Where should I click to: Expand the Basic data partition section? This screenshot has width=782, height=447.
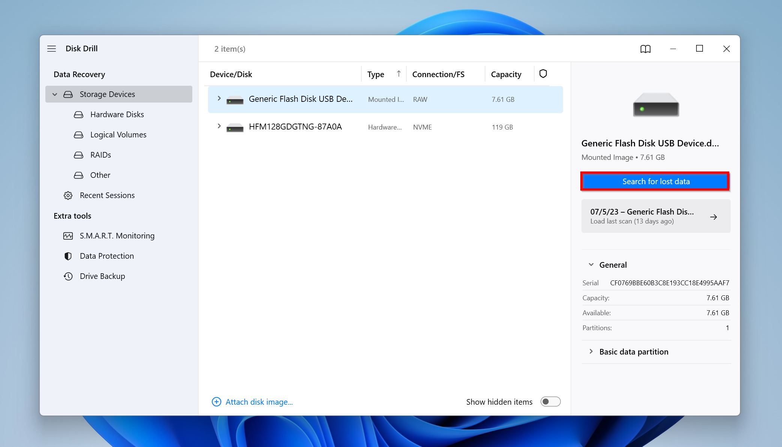[591, 352]
